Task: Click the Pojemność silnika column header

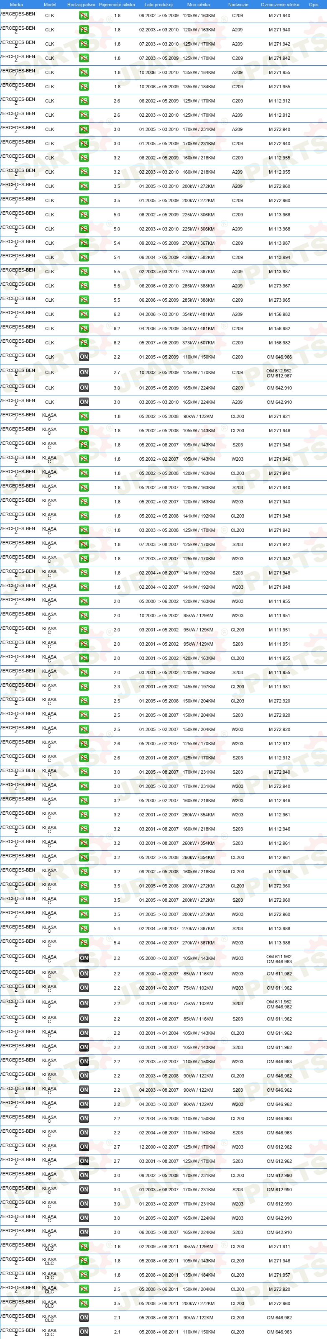Action: click(x=117, y=5)
